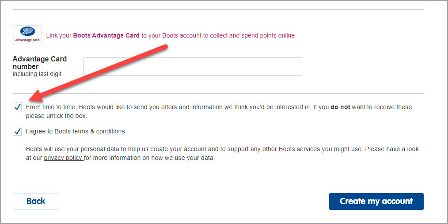448x224 pixels.
Task: Click the 'advantage card' caption under logo
Action: 27,40
